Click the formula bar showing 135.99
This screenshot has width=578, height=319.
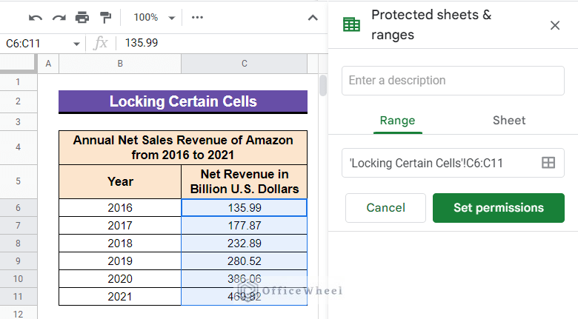pyautogui.click(x=221, y=43)
